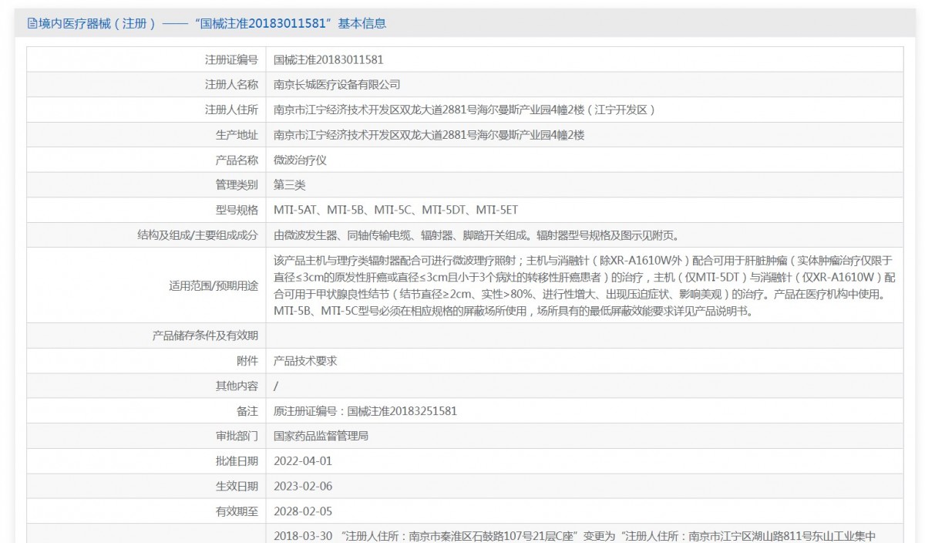Open the 产品技术要求 attachment

[306, 360]
